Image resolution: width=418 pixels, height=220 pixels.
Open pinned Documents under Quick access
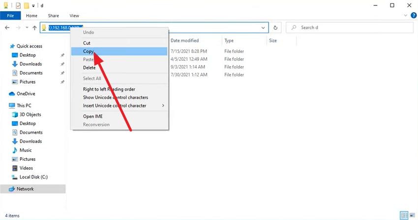(31, 73)
